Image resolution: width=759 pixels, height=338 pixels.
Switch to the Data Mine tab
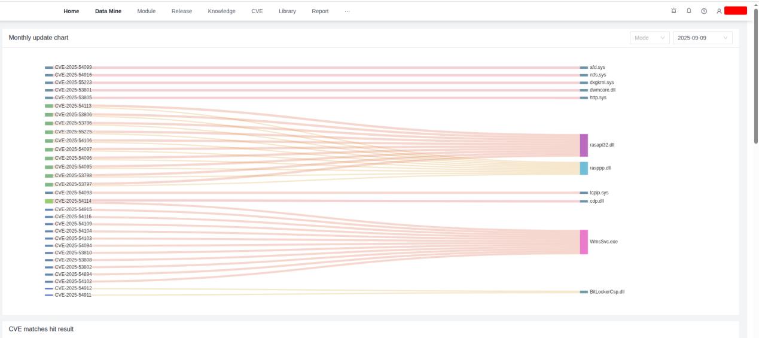[108, 11]
